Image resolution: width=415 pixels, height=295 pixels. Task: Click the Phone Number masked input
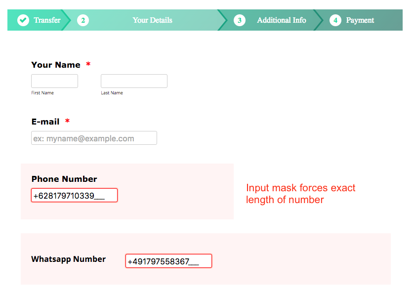tap(74, 195)
